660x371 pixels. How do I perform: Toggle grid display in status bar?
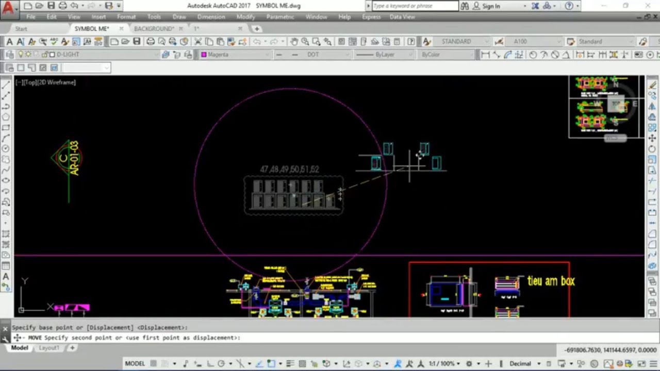154,364
